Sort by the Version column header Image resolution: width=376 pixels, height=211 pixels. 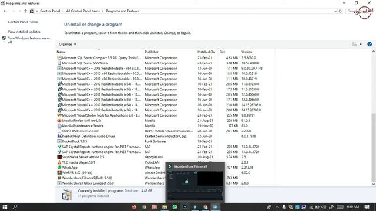(257, 52)
